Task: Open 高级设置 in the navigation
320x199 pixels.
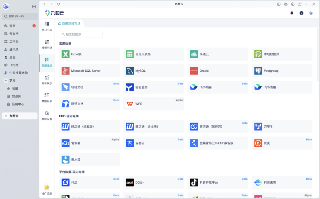Action: point(47,115)
